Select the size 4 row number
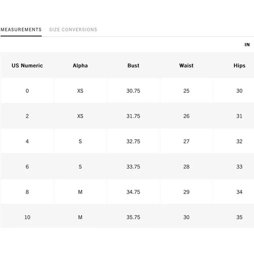This screenshot has width=254, height=254. coord(27,141)
